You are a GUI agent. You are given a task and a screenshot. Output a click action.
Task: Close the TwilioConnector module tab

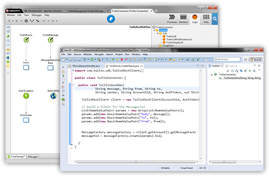pyautogui.click(x=151, y=11)
